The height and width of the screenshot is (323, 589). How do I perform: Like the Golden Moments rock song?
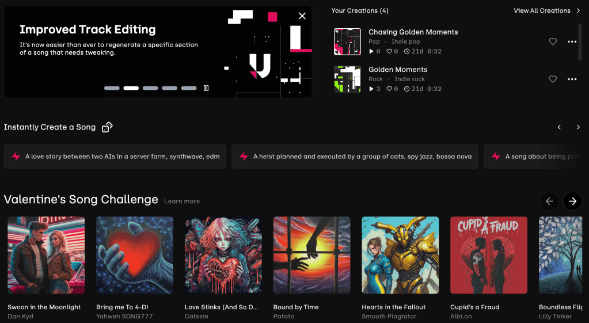pyautogui.click(x=553, y=79)
